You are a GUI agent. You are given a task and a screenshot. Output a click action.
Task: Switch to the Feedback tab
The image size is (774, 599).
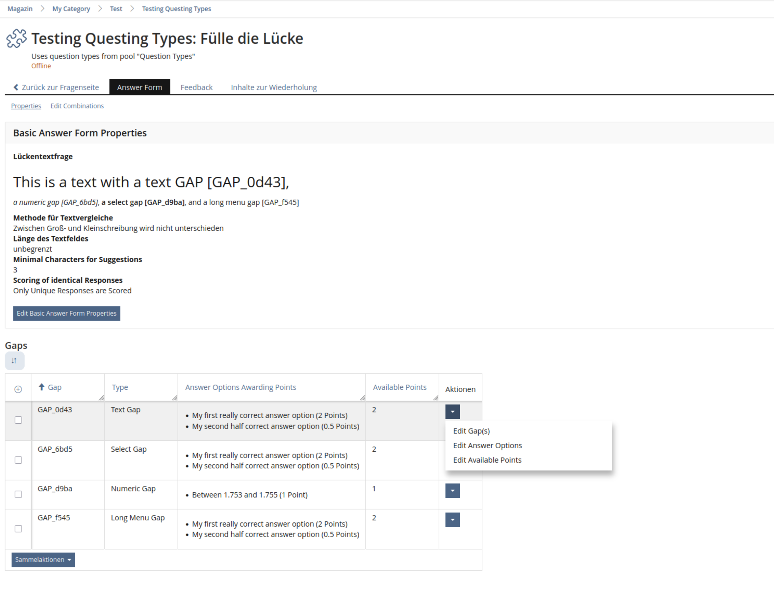click(196, 87)
